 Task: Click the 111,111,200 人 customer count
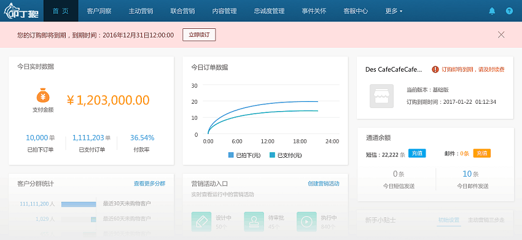pyautogui.click(x=37, y=204)
